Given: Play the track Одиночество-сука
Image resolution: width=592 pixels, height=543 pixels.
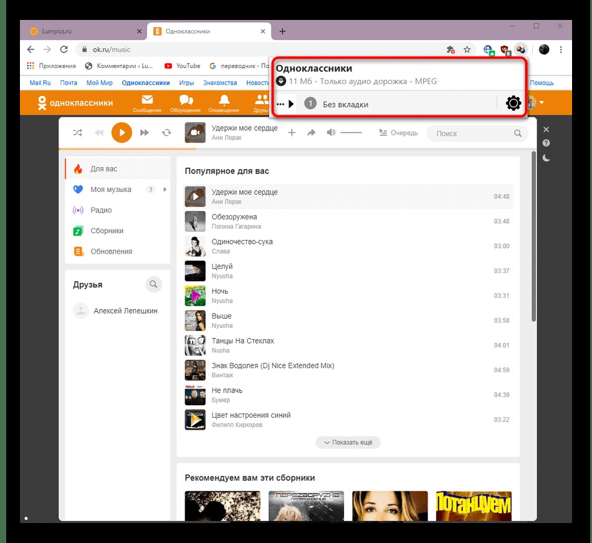Looking at the screenshot, I should (x=348, y=246).
